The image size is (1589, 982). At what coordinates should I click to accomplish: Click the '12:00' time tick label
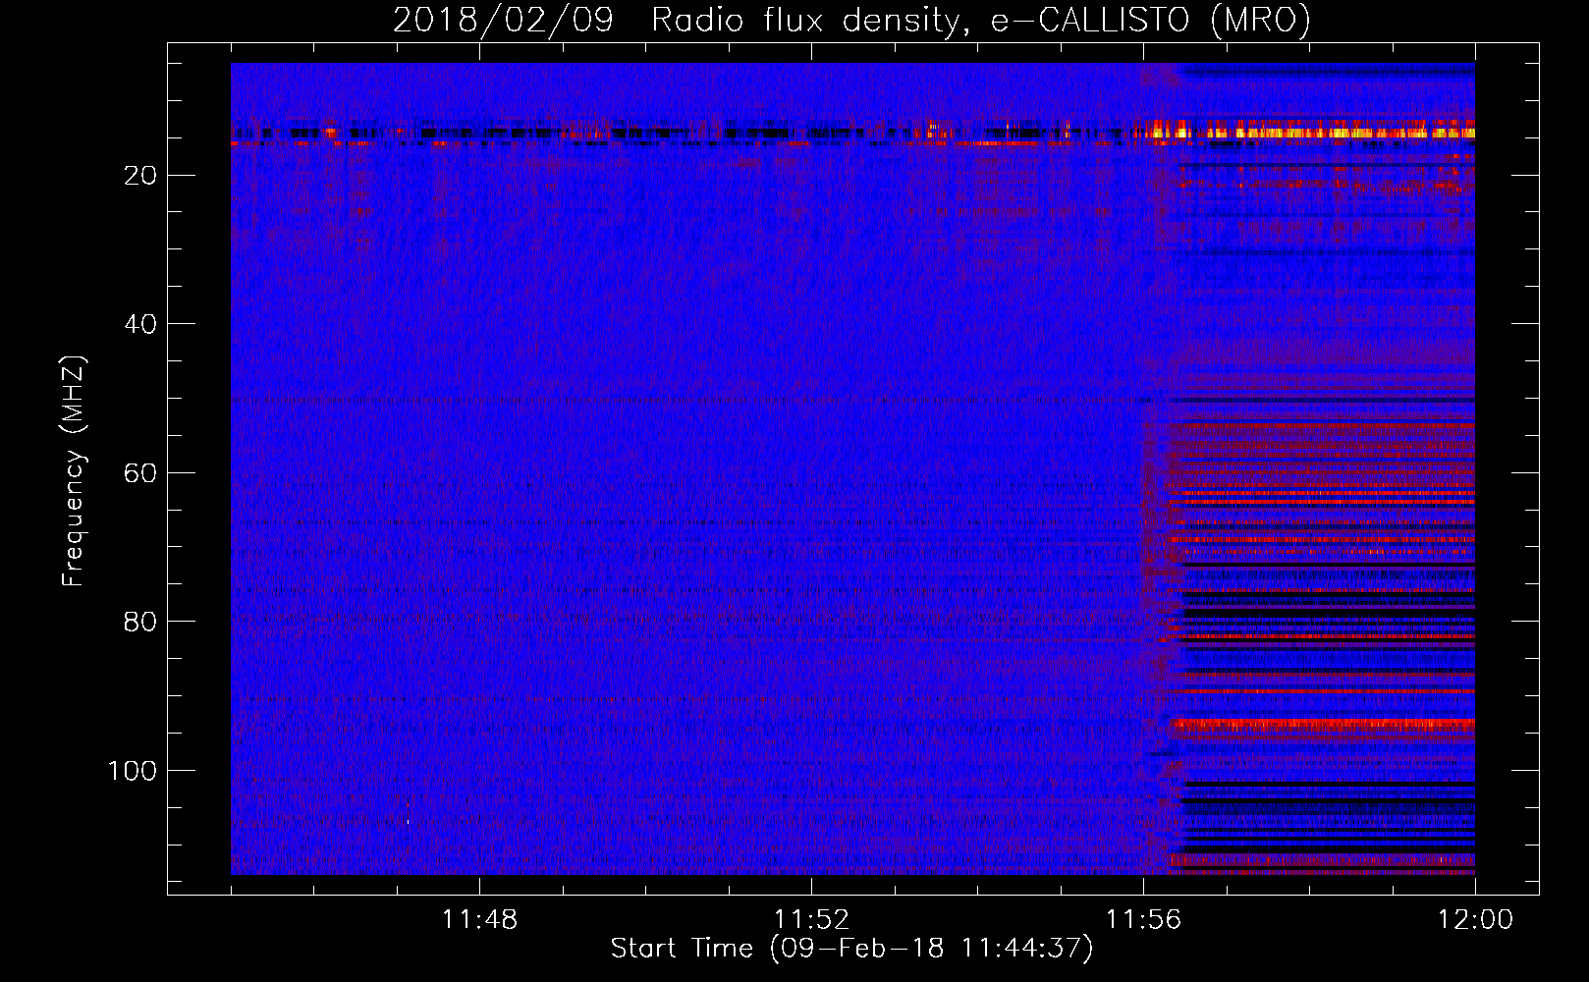tap(1475, 920)
